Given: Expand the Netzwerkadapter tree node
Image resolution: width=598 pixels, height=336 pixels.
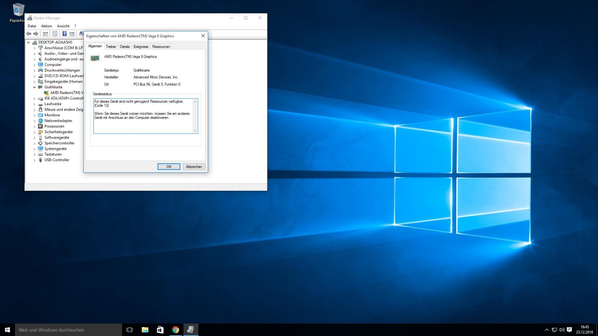Looking at the screenshot, I should 34,121.
